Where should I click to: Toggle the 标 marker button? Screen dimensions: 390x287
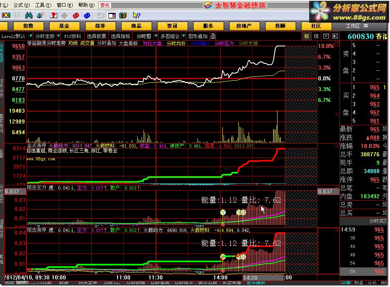[307, 36]
